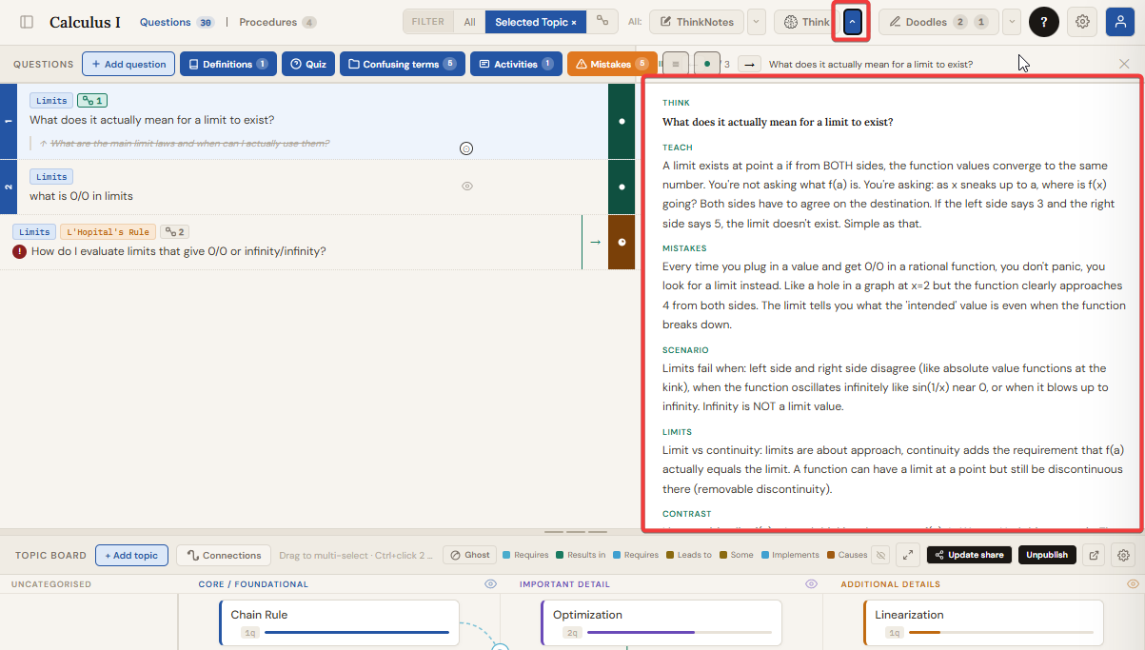Expand the ThinkNotes dropdown arrow
Screen dimensions: 1145x650
tap(756, 22)
